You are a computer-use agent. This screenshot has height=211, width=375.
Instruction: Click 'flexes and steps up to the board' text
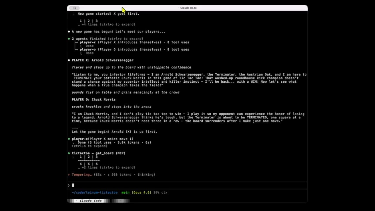pyautogui.click(x=131, y=67)
